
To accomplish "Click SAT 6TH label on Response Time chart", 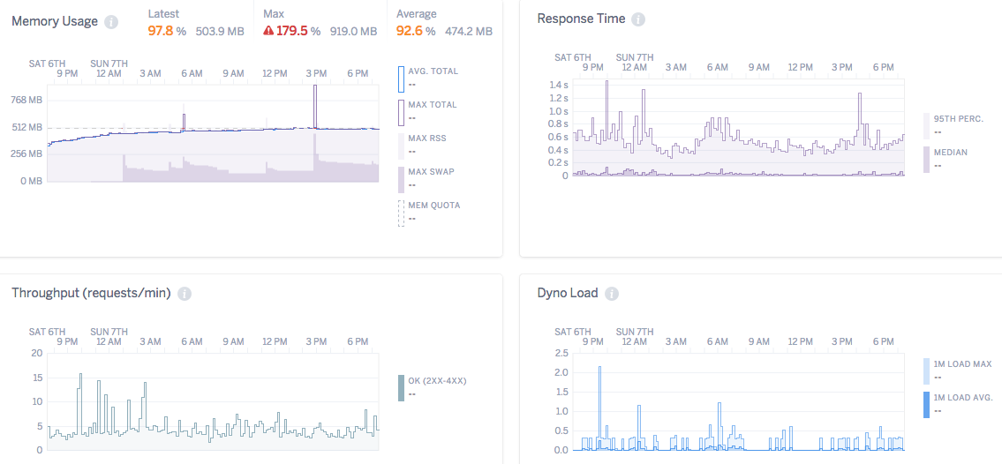I will 572,56.
